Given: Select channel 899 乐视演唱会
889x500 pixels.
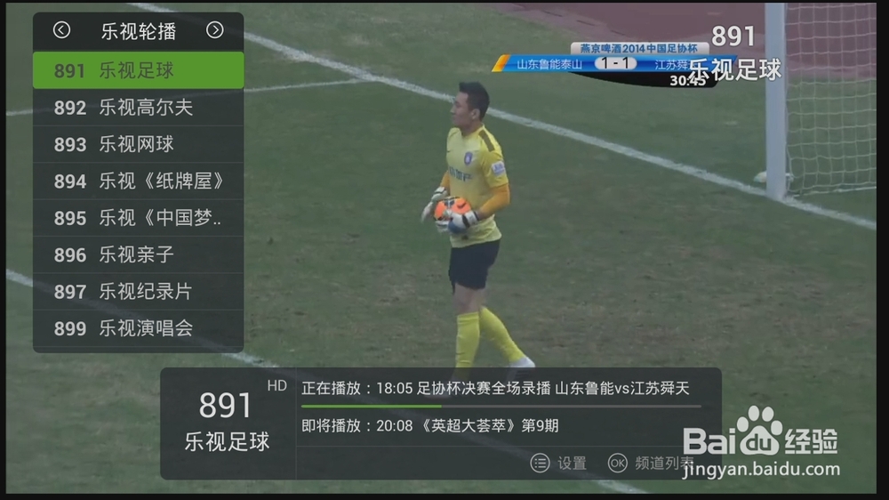Looking at the screenshot, I should [139, 328].
